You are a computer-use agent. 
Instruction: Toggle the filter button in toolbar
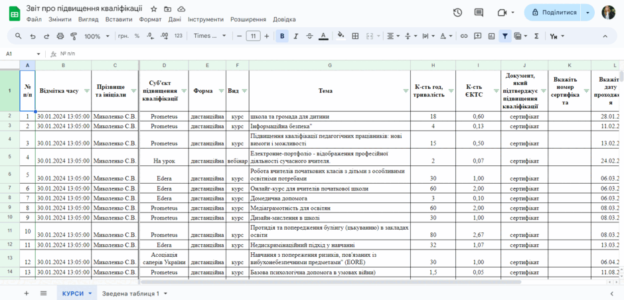pos(505,37)
